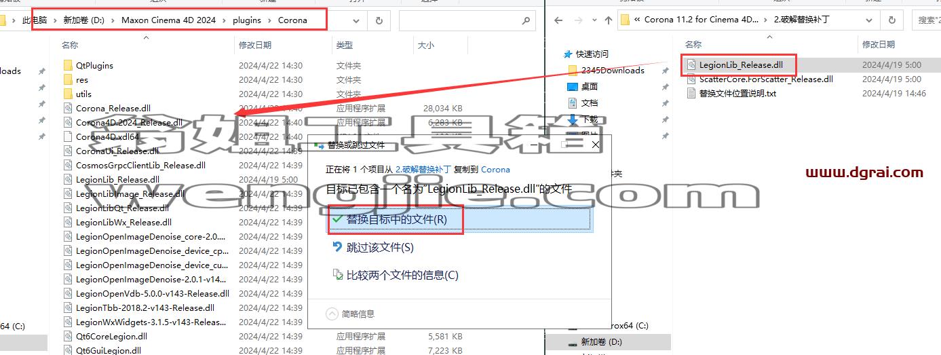Click the plugins breadcrumb in address bar
The image size is (941, 355).
(247, 20)
